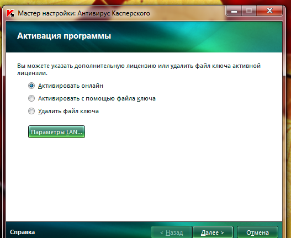Click the greyed-out maximize window button
The image size is (291, 238).
pos(249,10)
